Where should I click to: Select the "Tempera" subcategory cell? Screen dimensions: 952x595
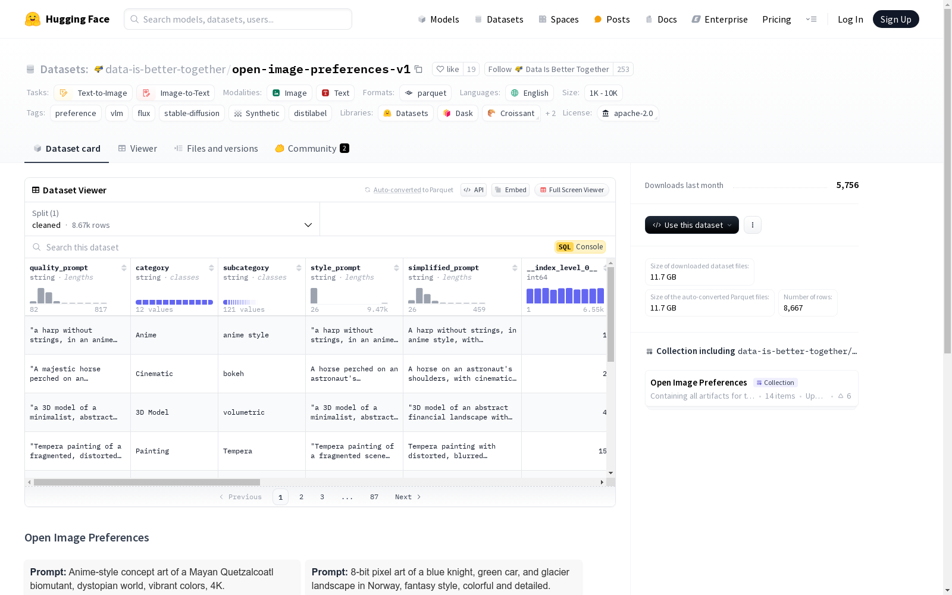pos(262,451)
